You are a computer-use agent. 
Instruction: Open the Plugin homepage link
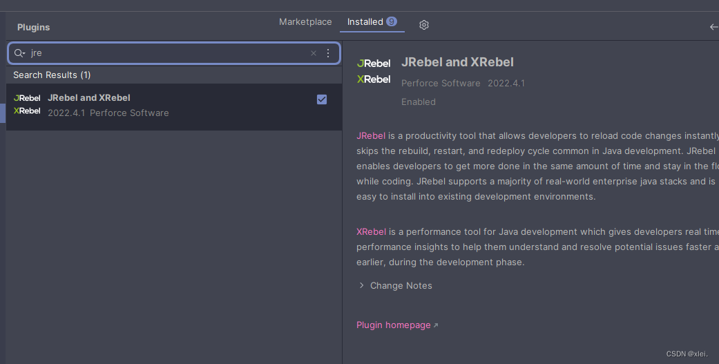coord(394,325)
